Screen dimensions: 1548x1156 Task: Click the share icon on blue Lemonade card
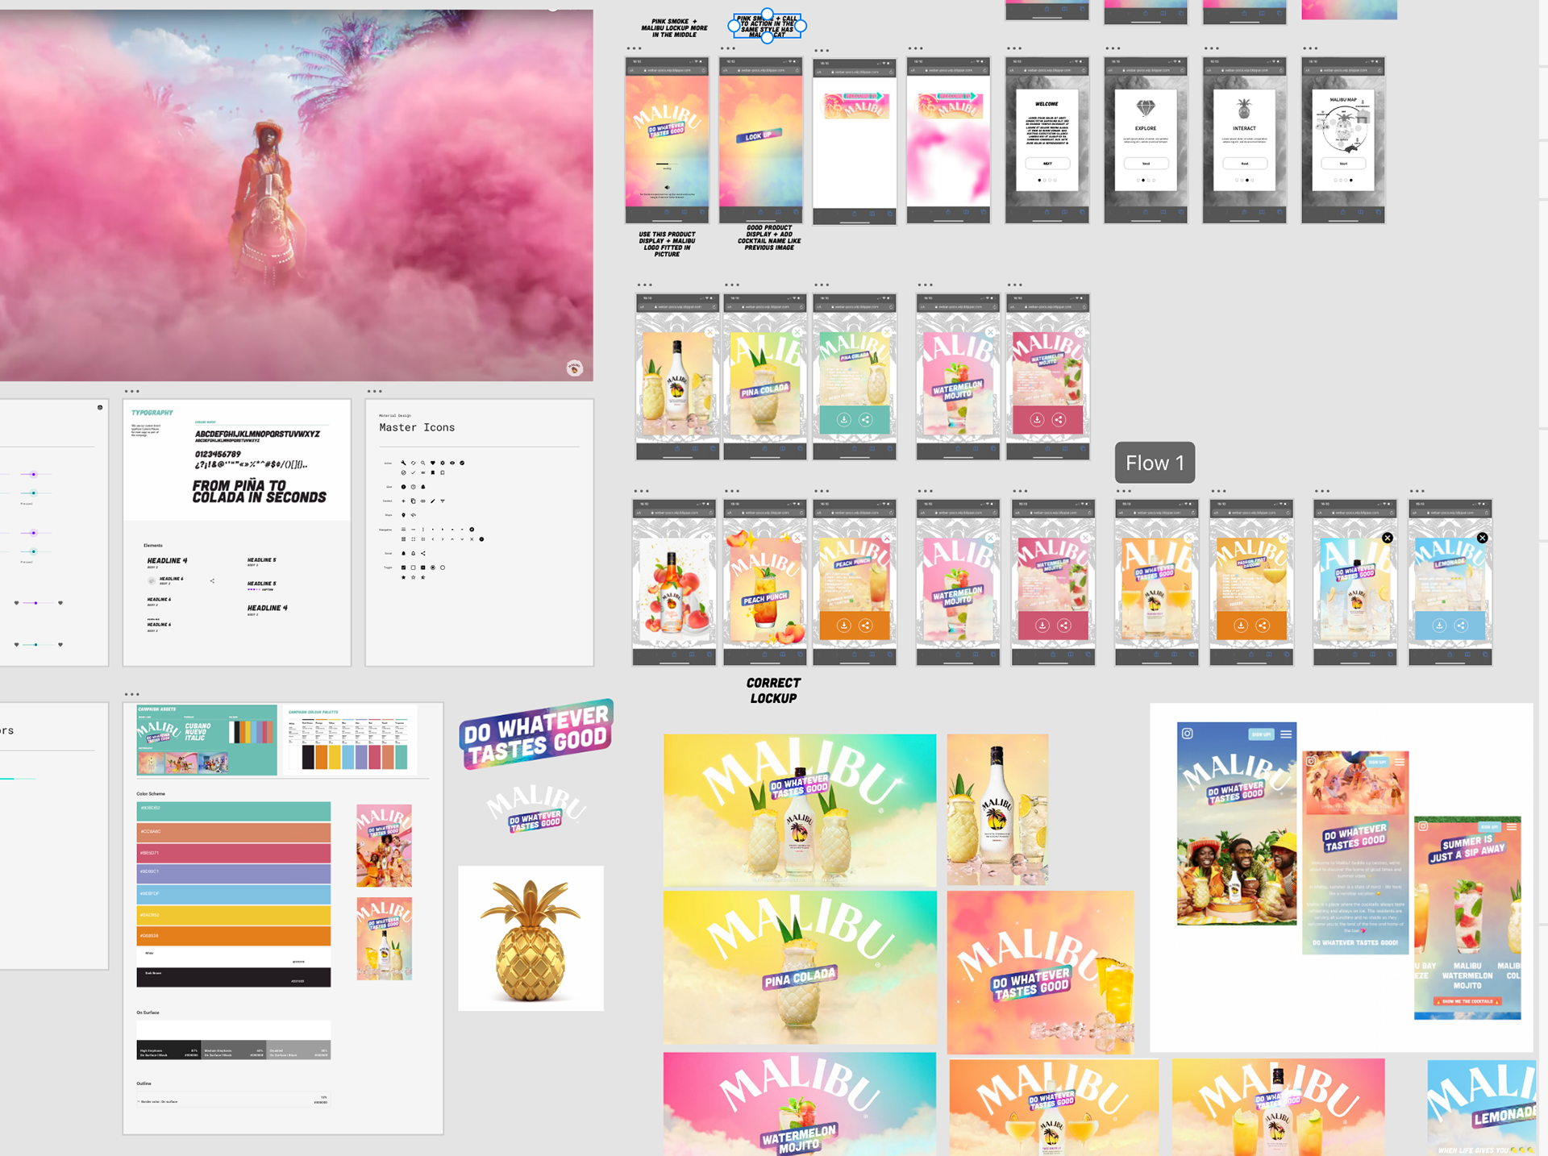click(1461, 625)
